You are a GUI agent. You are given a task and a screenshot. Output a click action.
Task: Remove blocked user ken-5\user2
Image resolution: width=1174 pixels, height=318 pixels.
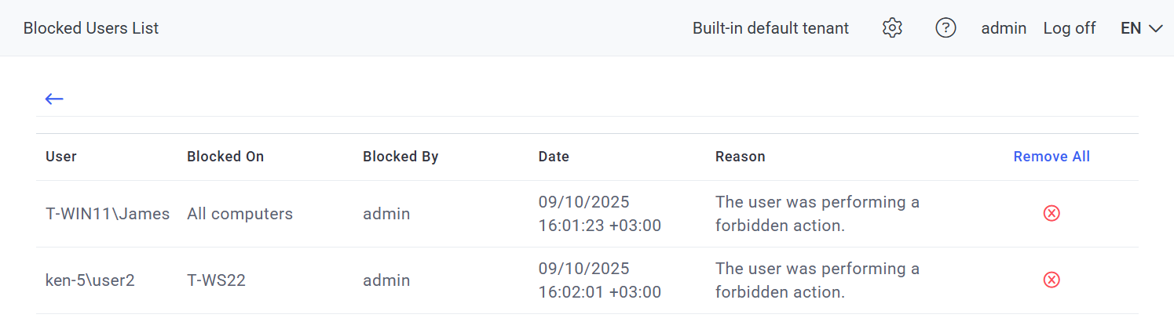pyautogui.click(x=1051, y=280)
